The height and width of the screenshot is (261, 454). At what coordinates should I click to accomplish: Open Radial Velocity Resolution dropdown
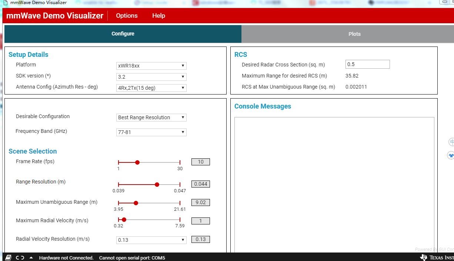pos(151,240)
